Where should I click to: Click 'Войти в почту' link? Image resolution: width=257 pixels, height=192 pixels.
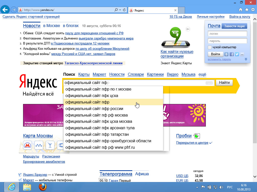click(x=240, y=17)
